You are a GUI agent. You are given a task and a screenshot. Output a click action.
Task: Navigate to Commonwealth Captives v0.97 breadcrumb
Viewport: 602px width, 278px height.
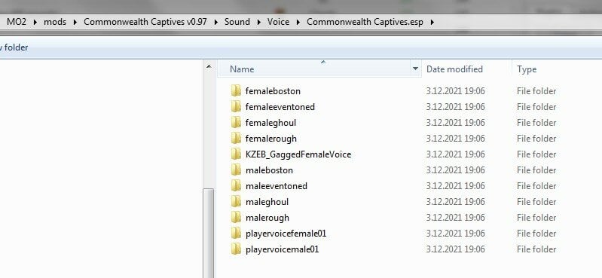145,22
